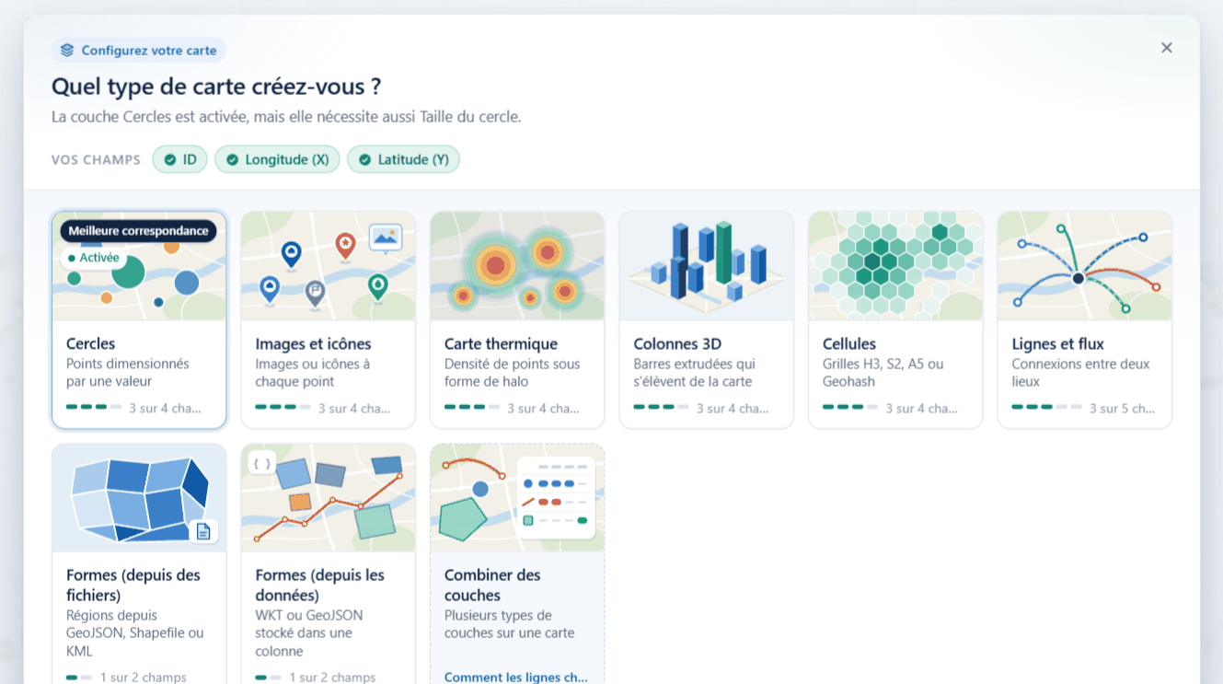Select the Formes (depuis les données) illustration
Screen dimensions: 1223x684
[x=329, y=498]
